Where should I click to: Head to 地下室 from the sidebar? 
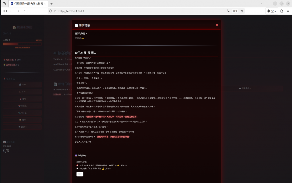[x=22, y=113]
